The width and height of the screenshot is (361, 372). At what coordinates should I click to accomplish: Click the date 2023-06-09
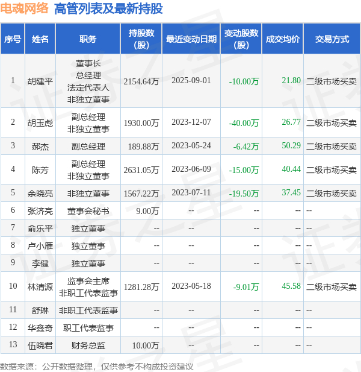coord(191,169)
